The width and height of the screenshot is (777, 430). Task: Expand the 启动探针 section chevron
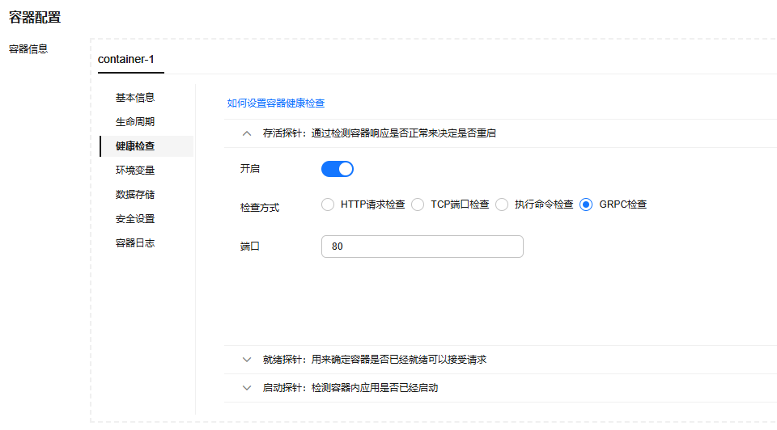pyautogui.click(x=246, y=388)
